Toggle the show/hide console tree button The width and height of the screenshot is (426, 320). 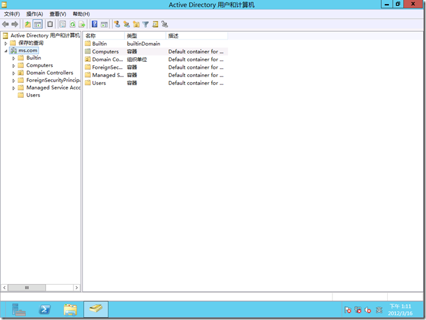[38, 25]
